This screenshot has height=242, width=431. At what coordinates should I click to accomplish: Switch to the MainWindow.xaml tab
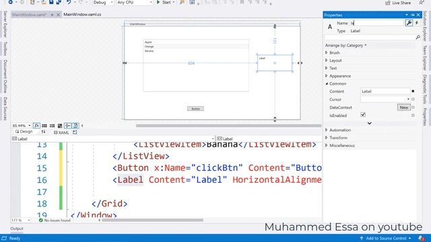pyautogui.click(x=29, y=15)
